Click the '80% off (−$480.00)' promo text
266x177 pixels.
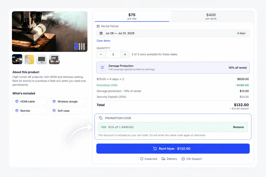click(x=121, y=127)
